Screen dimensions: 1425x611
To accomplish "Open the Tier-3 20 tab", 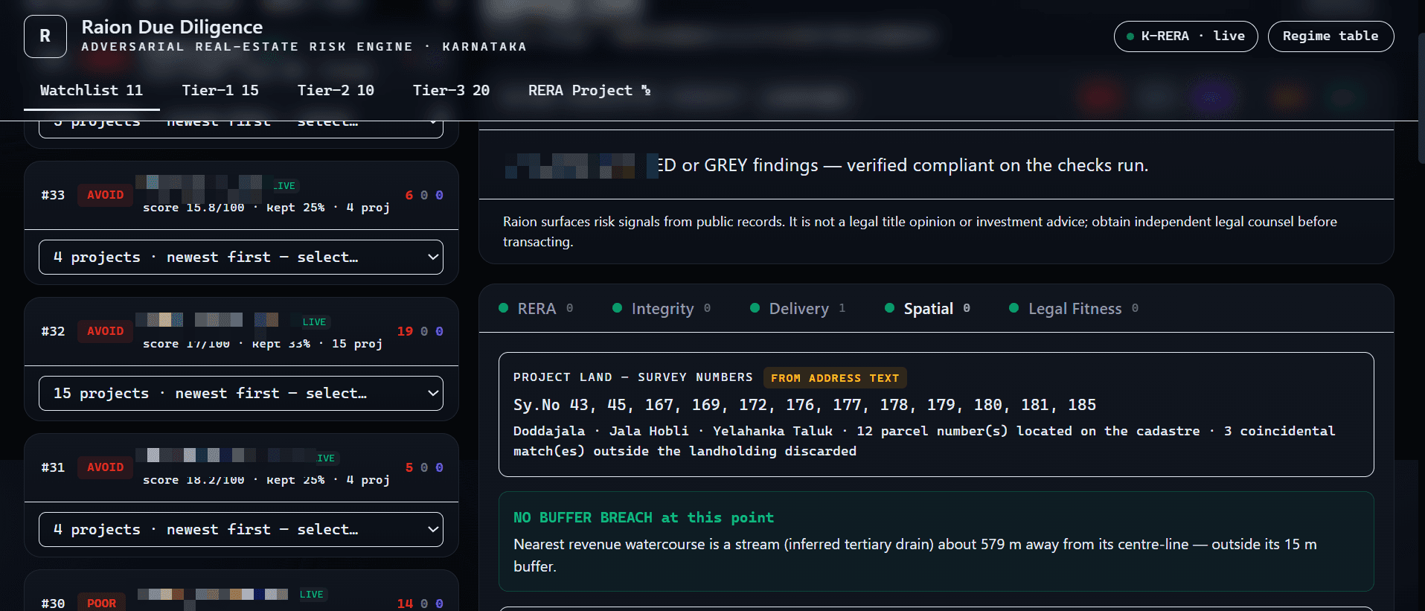I will [451, 90].
